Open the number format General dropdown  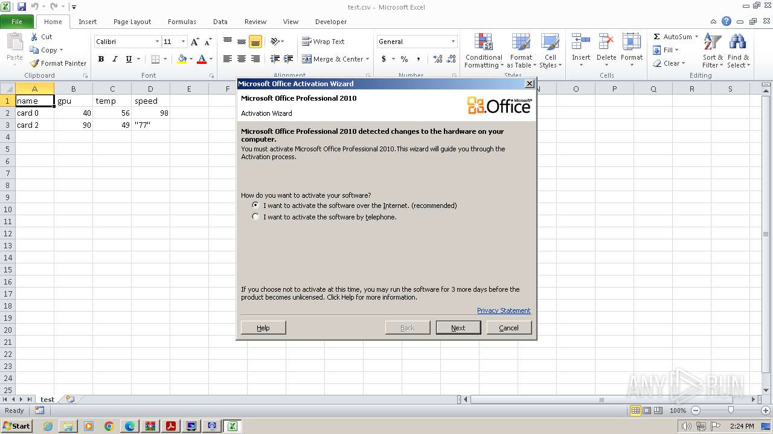coord(453,42)
